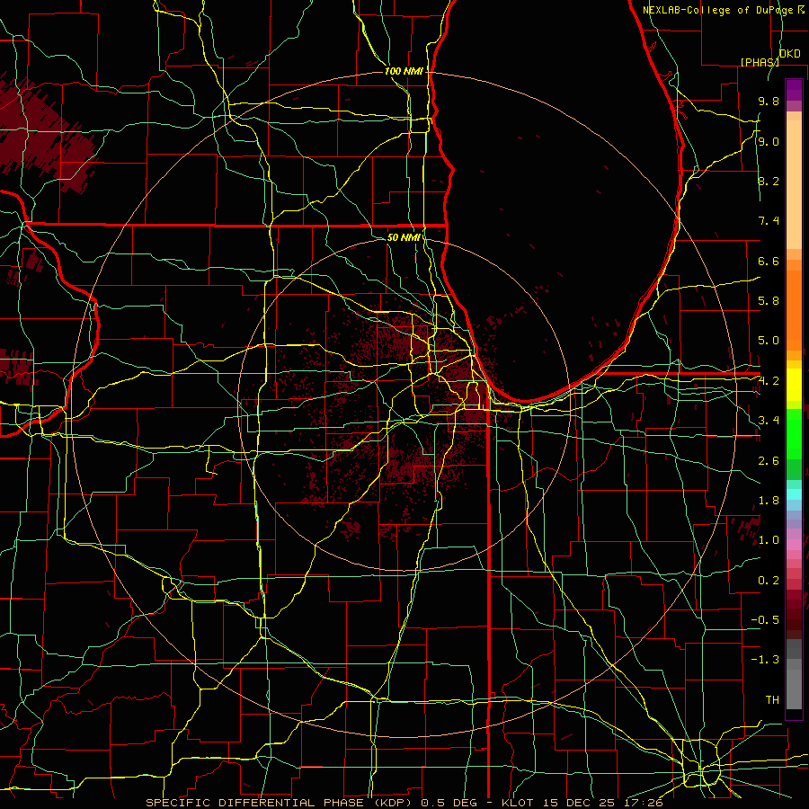Click the 5.8 value on the color scale

769,301
